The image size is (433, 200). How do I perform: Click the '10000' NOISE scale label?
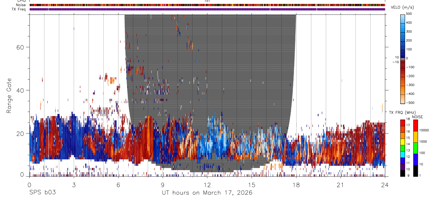point(425,130)
